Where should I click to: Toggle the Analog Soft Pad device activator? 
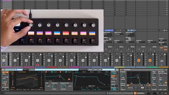(3, 70)
